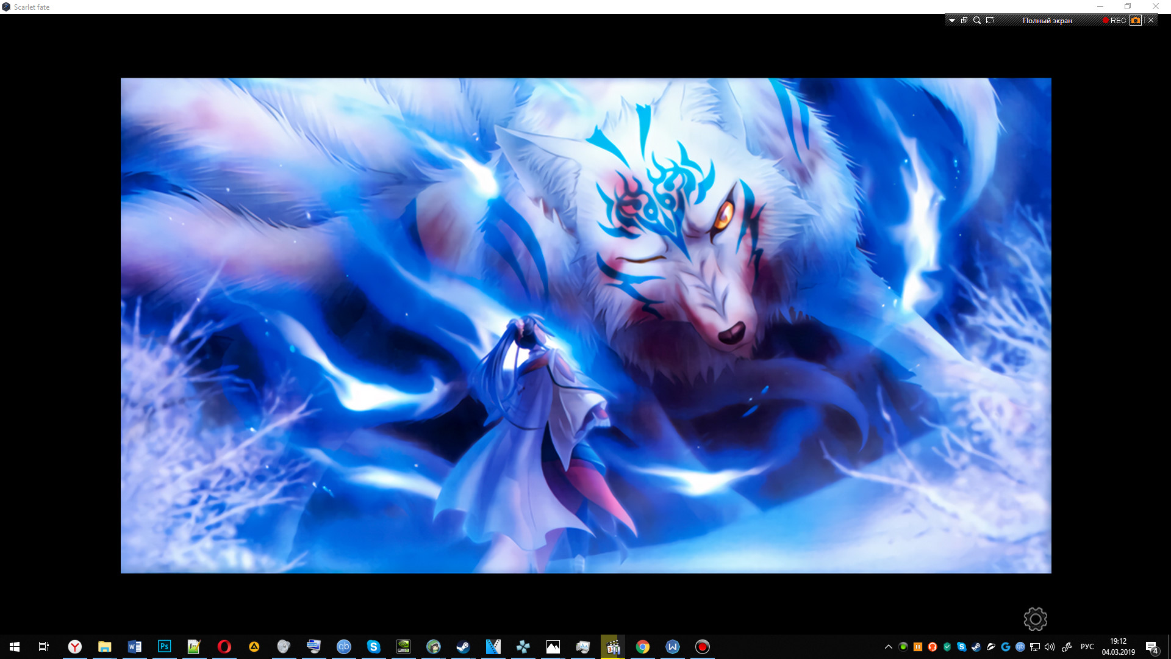
Task: Open the round character-avatar app on taskbar
Action: [434, 647]
